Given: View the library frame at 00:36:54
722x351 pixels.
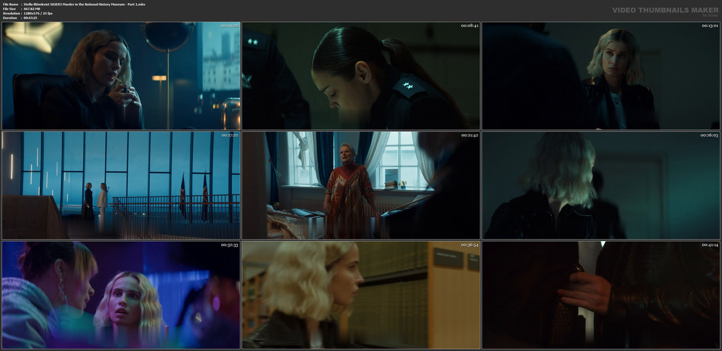Looking at the screenshot, I should point(361,295).
